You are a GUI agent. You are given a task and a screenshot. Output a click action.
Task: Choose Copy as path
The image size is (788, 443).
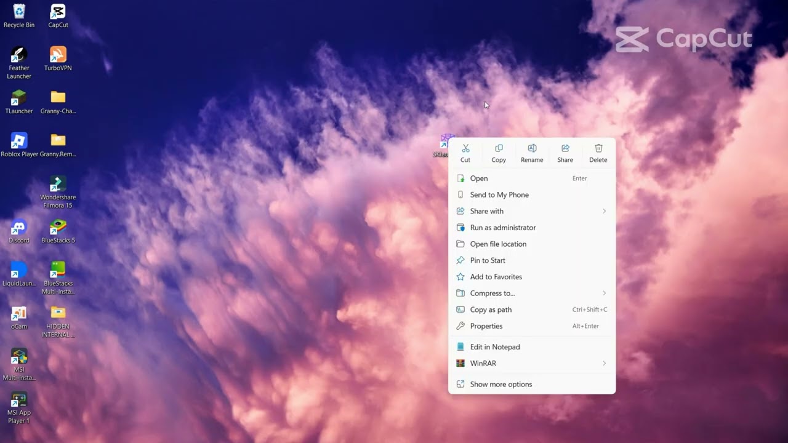[x=532, y=309]
